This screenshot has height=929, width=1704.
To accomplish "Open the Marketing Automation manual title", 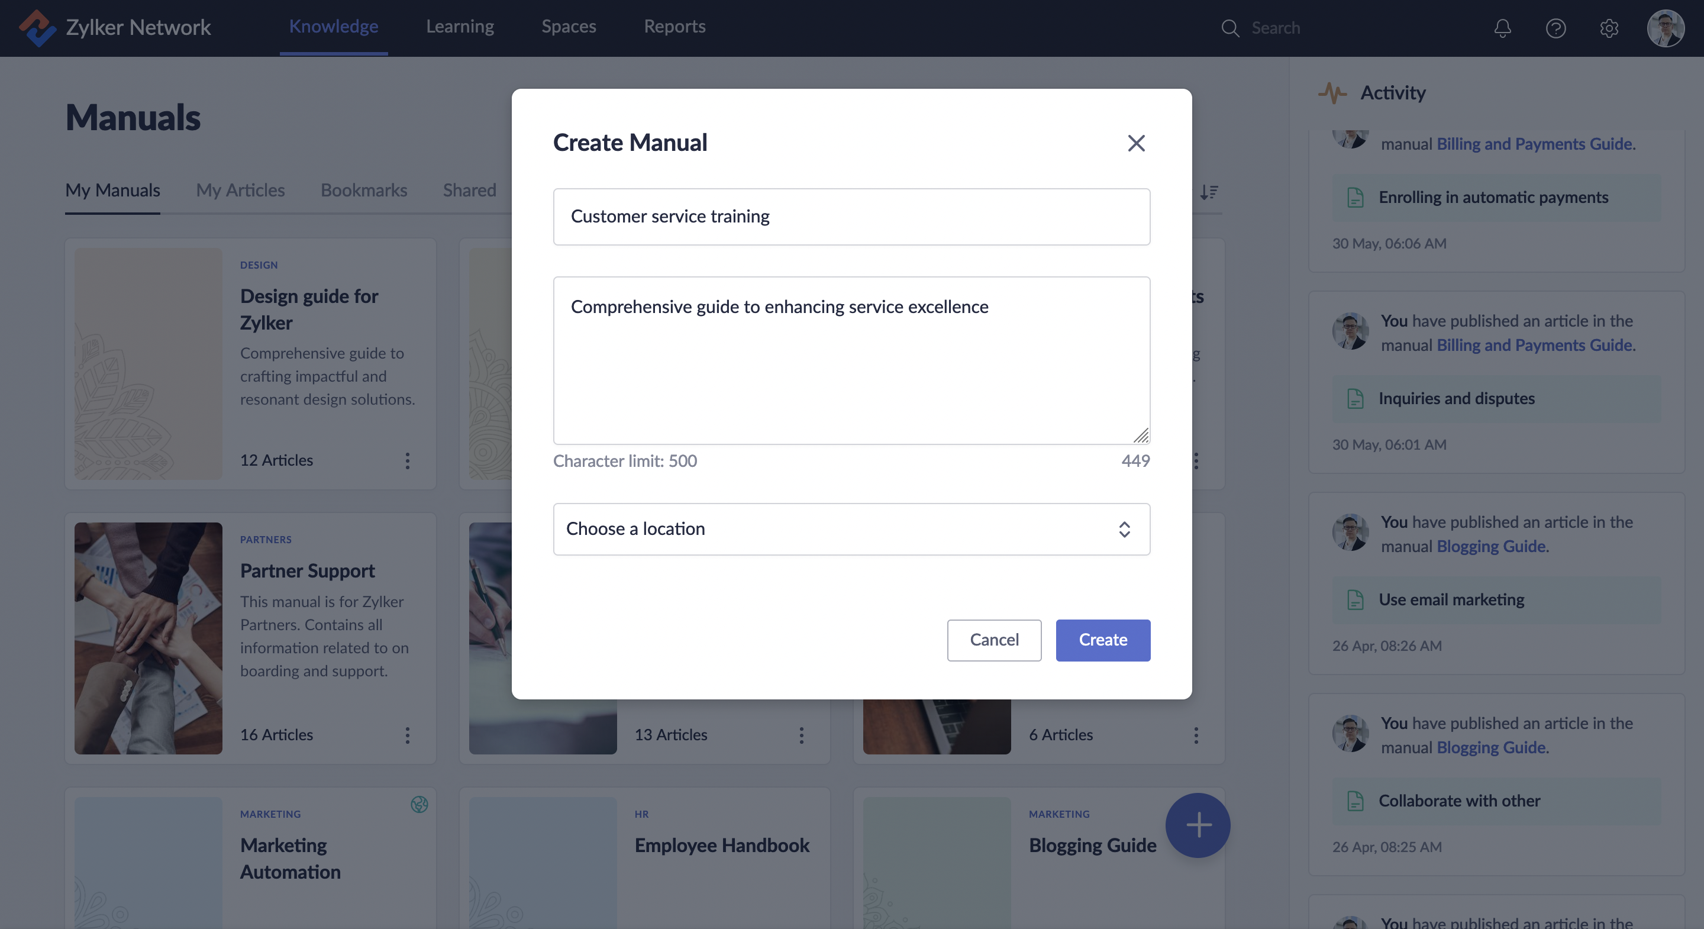I will pyautogui.click(x=290, y=858).
